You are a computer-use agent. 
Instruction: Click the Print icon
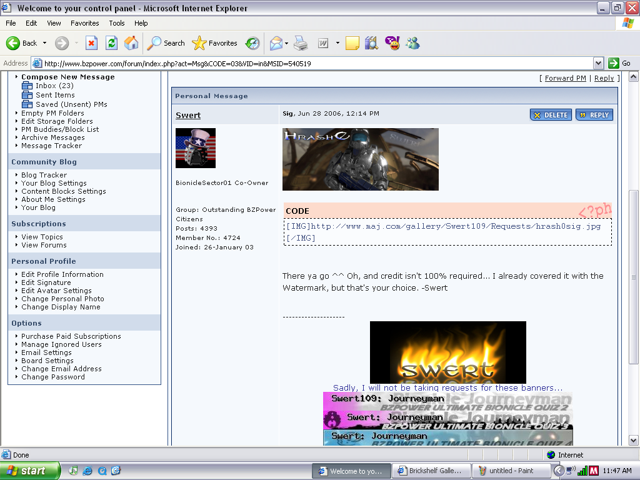[301, 43]
